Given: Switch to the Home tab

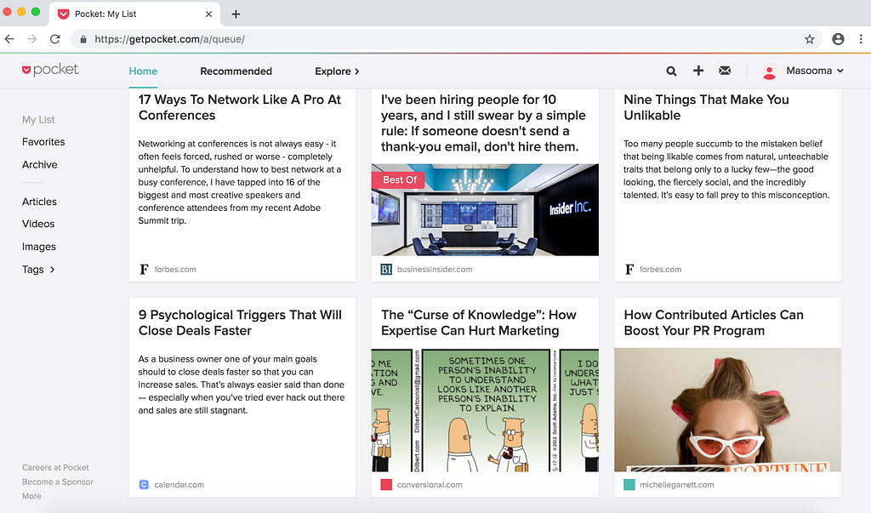Looking at the screenshot, I should [143, 71].
